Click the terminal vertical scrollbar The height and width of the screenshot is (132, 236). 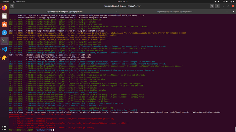coord(235,129)
